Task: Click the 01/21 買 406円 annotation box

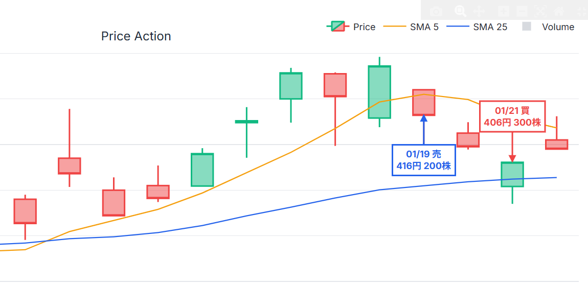Action: pyautogui.click(x=512, y=117)
